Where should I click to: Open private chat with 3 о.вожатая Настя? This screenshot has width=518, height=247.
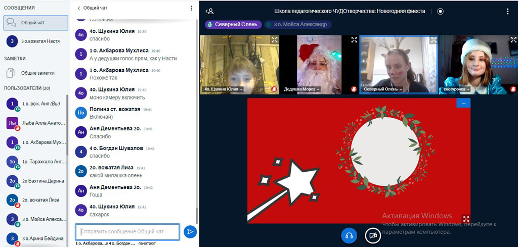tap(35, 41)
